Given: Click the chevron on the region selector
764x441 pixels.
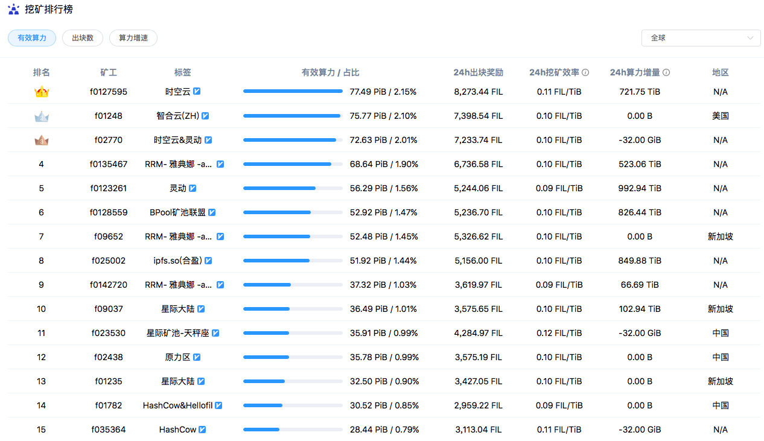Looking at the screenshot, I should click(750, 37).
